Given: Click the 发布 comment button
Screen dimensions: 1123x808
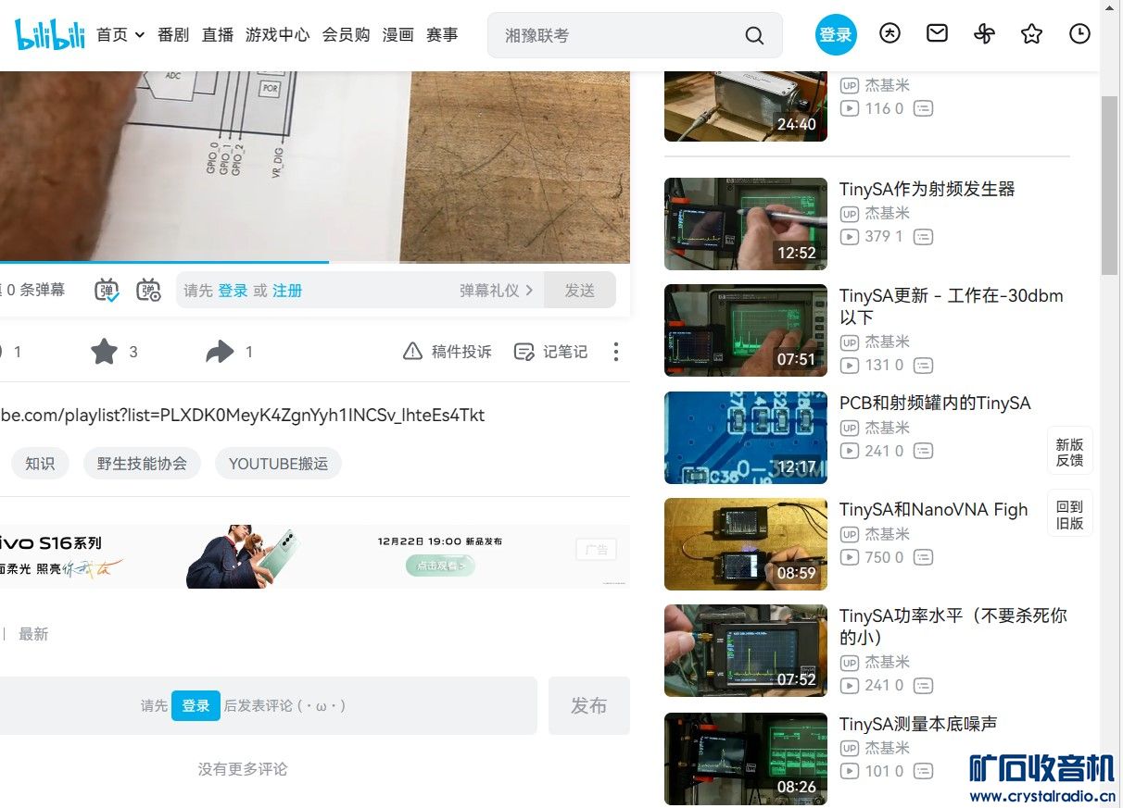Looking at the screenshot, I should coord(588,706).
